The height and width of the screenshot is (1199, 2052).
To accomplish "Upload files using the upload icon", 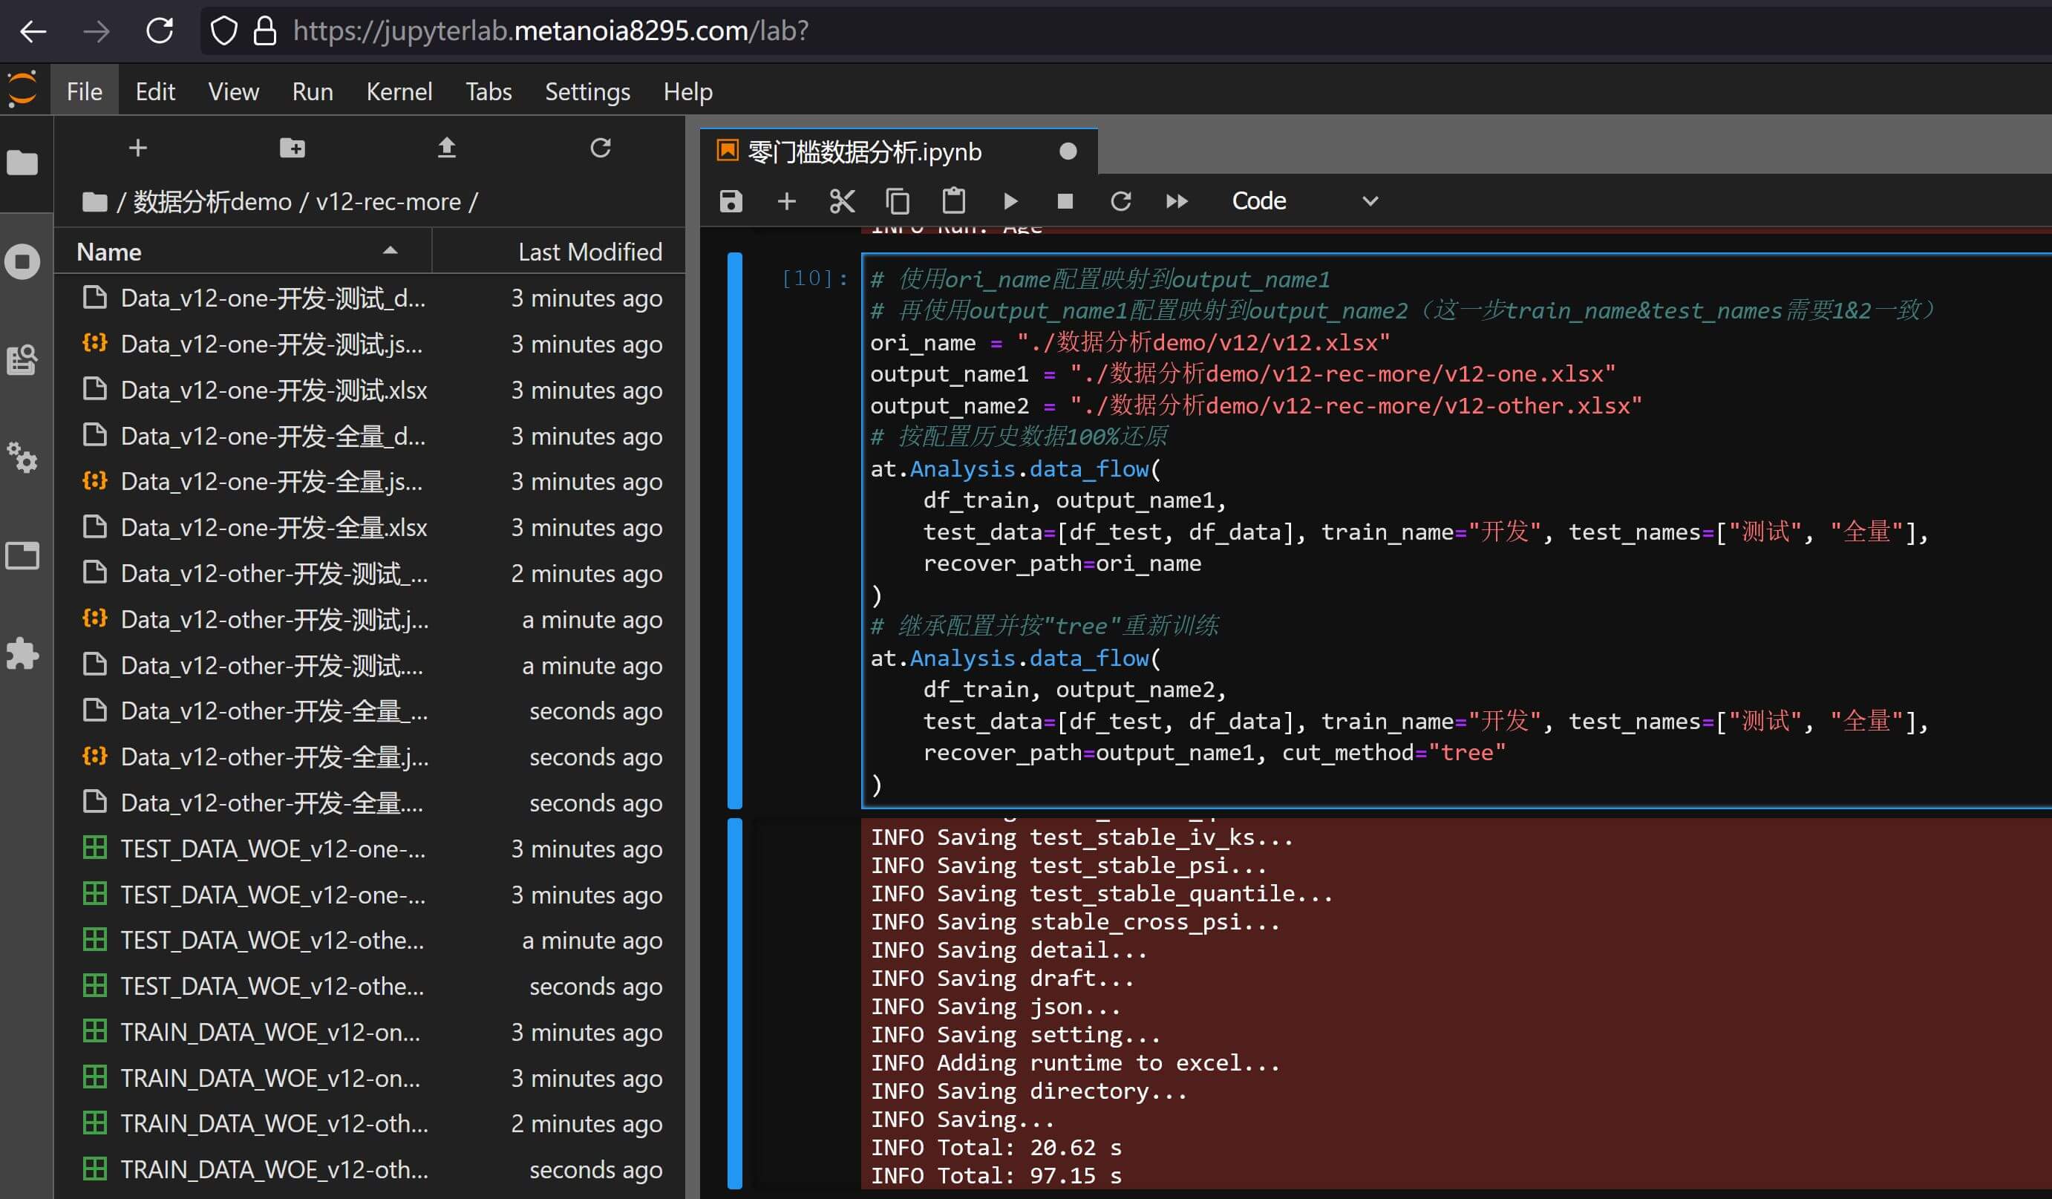I will click(x=446, y=148).
